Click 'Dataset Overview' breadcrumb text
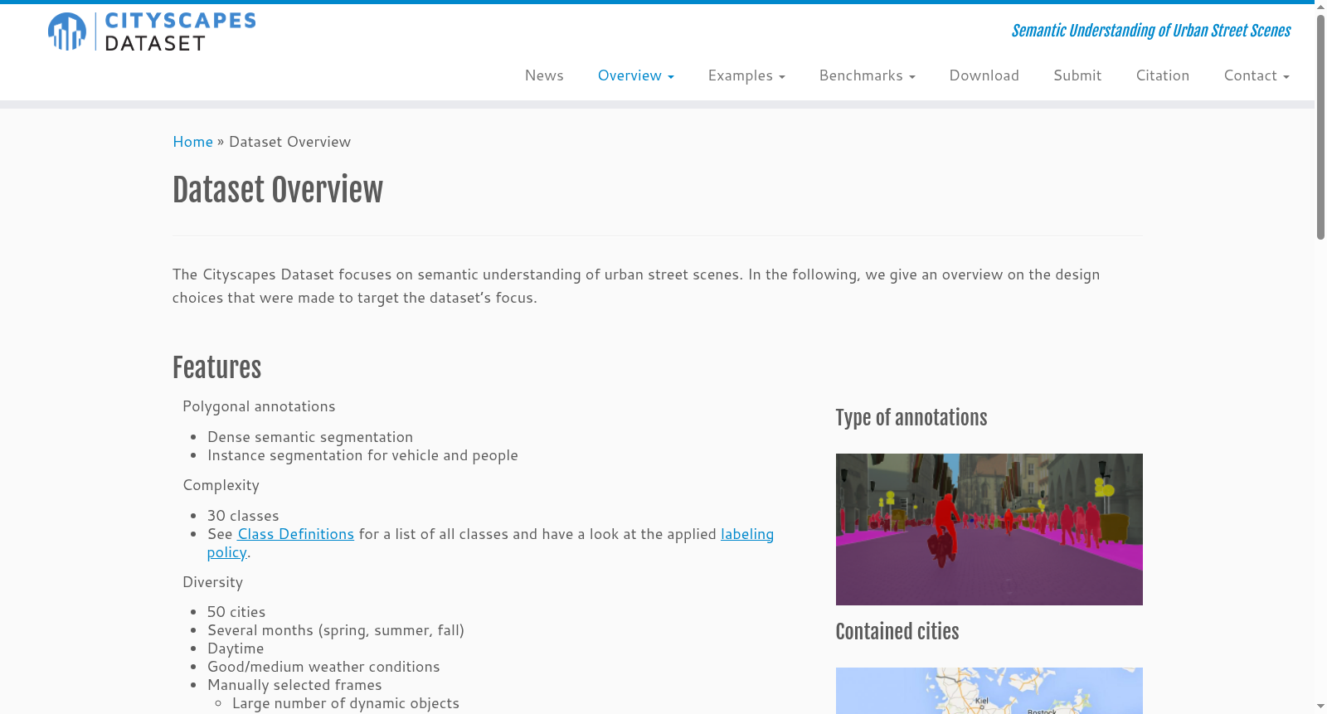The width and height of the screenshot is (1327, 714). click(x=289, y=142)
